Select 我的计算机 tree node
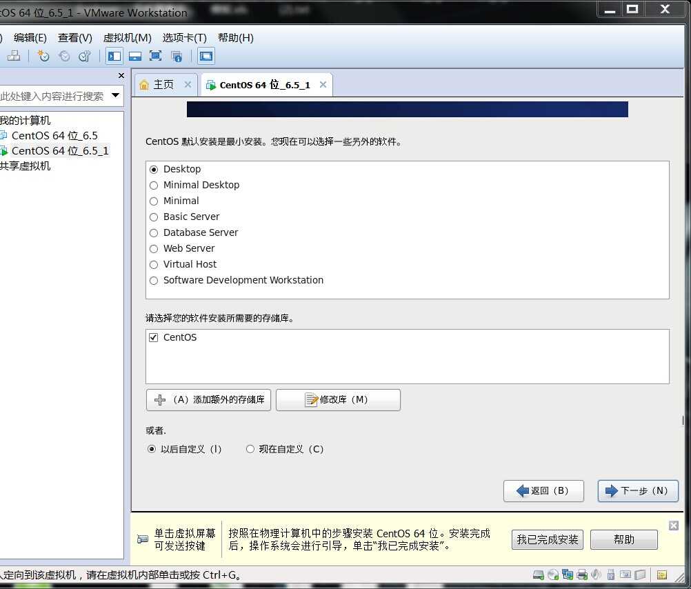Image resolution: width=691 pixels, height=589 pixels. coord(25,120)
